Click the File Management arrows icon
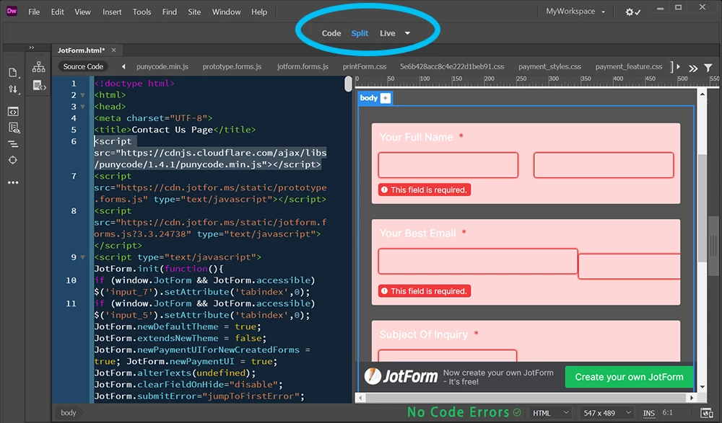 coord(13,89)
